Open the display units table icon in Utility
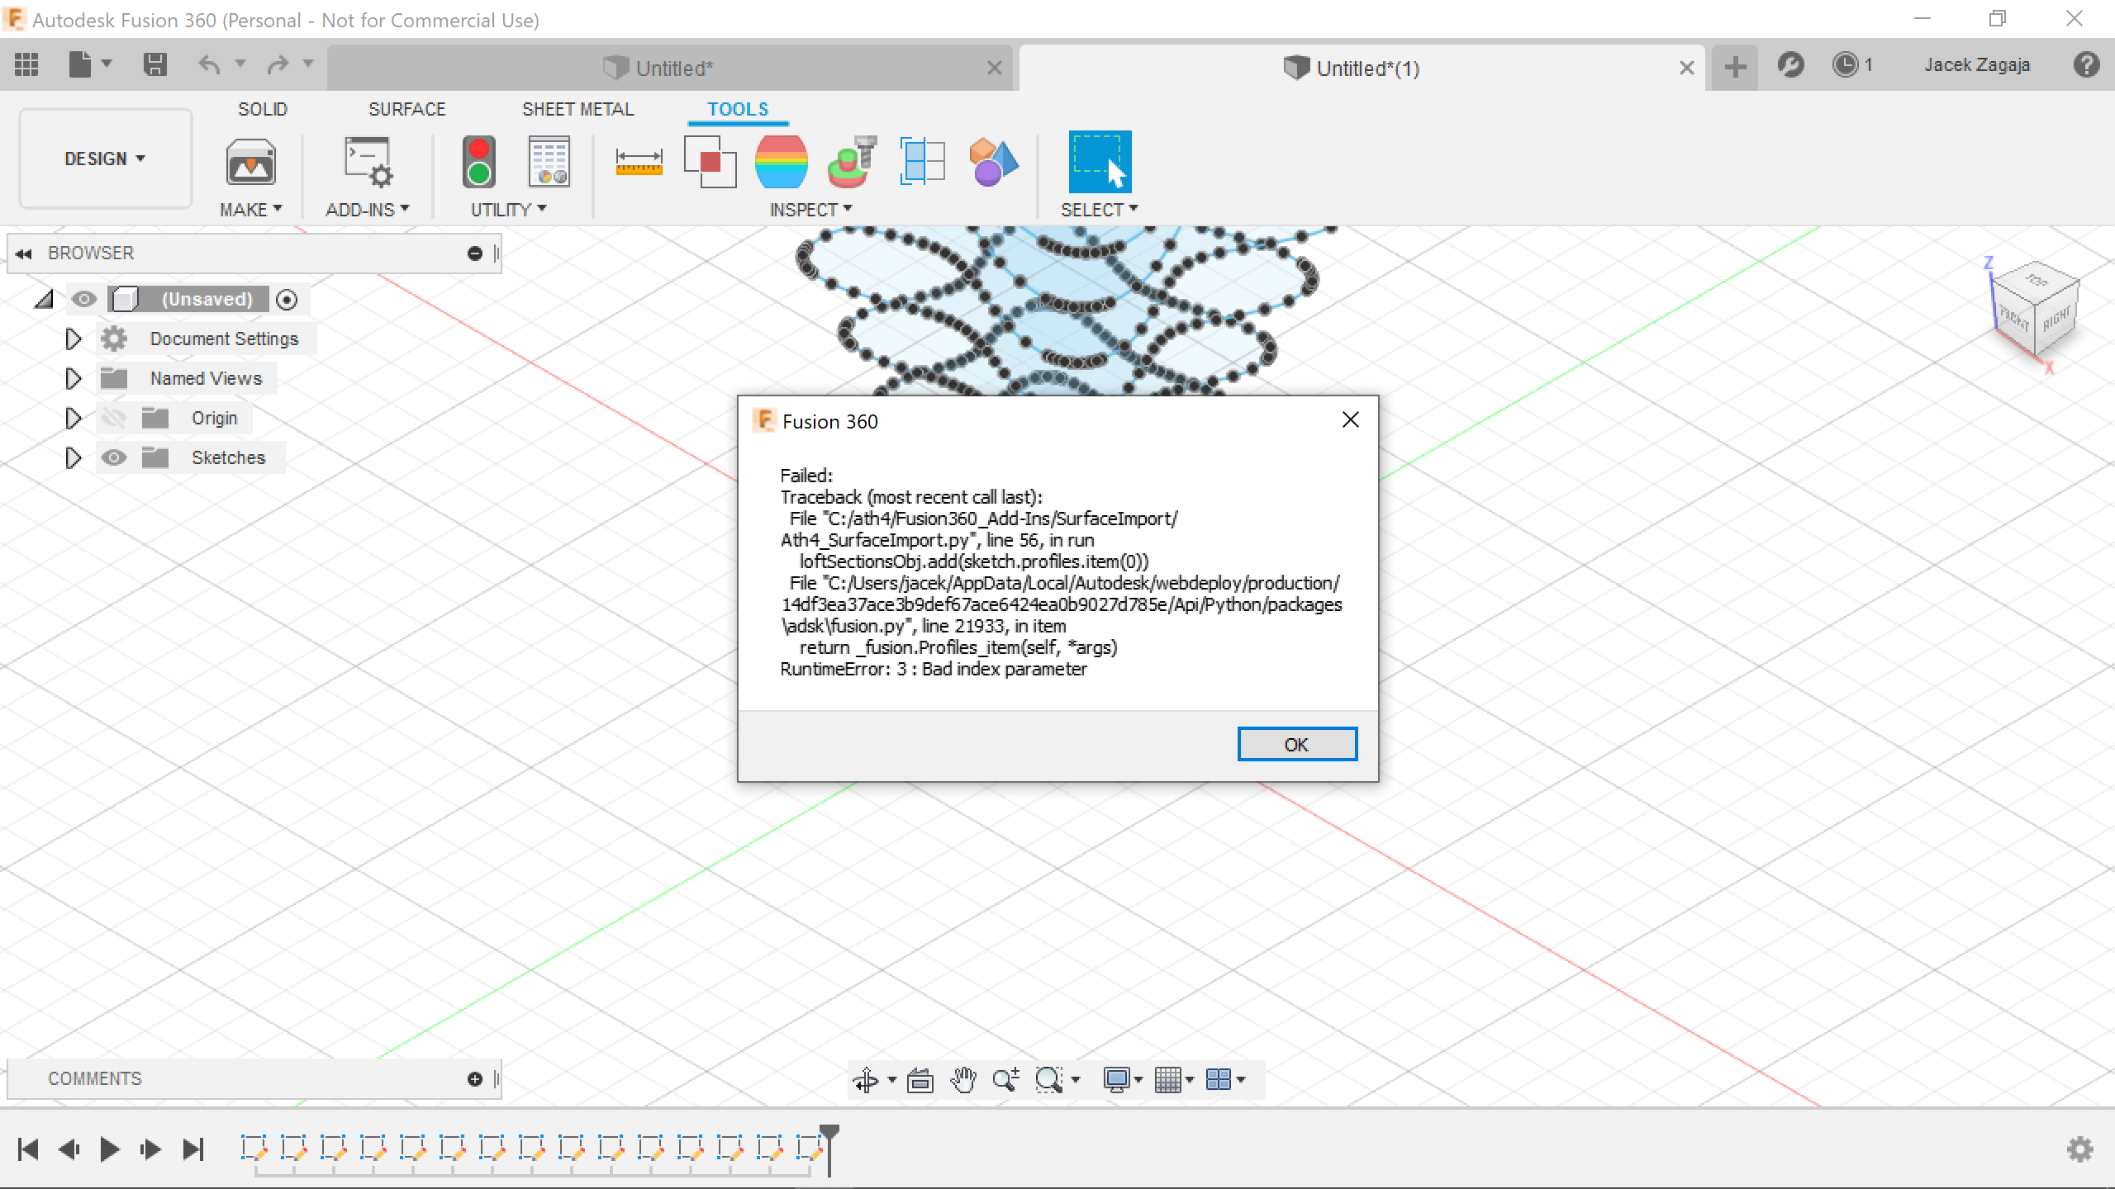 coord(549,162)
